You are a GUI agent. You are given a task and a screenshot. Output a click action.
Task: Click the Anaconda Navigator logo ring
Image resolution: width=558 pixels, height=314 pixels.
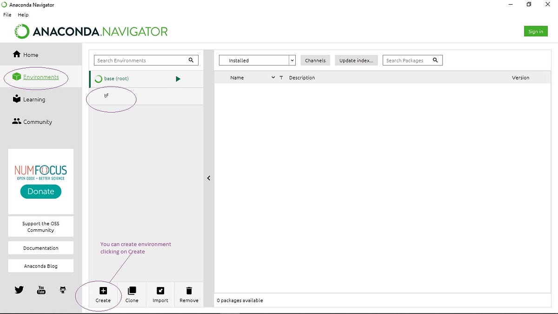[22, 32]
